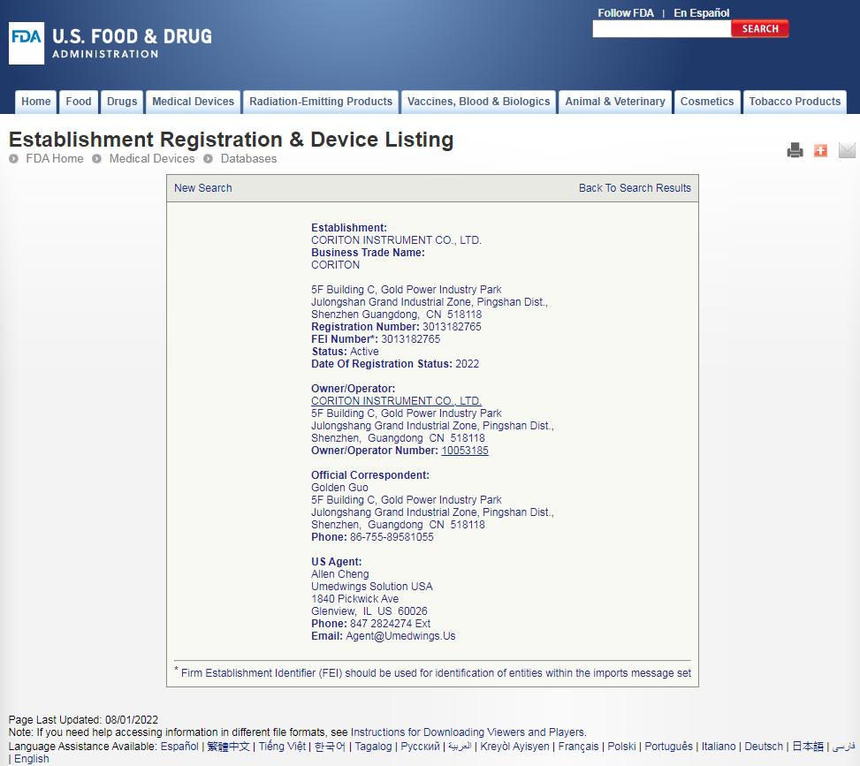Select Português language assistance

point(668,747)
